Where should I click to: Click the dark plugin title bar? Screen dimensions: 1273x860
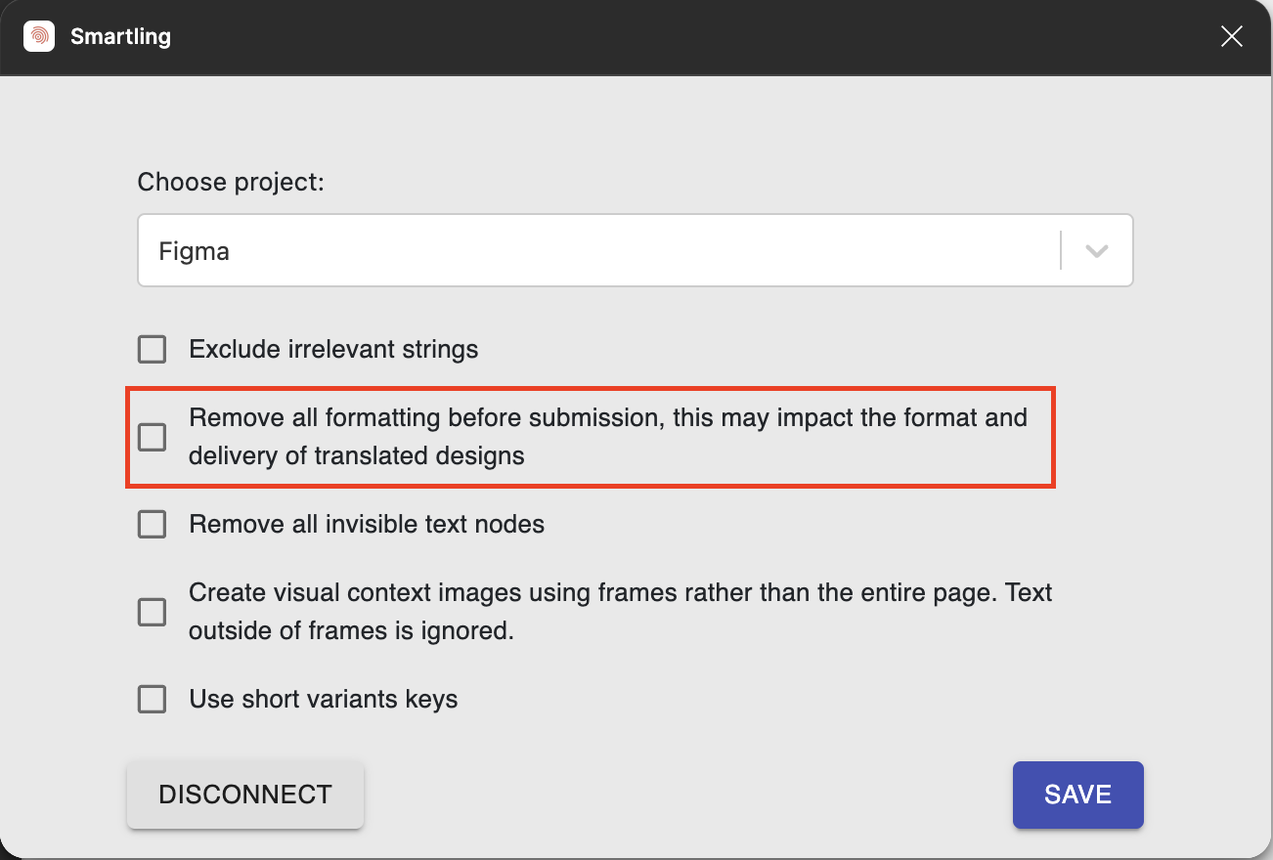pyautogui.click(x=636, y=36)
